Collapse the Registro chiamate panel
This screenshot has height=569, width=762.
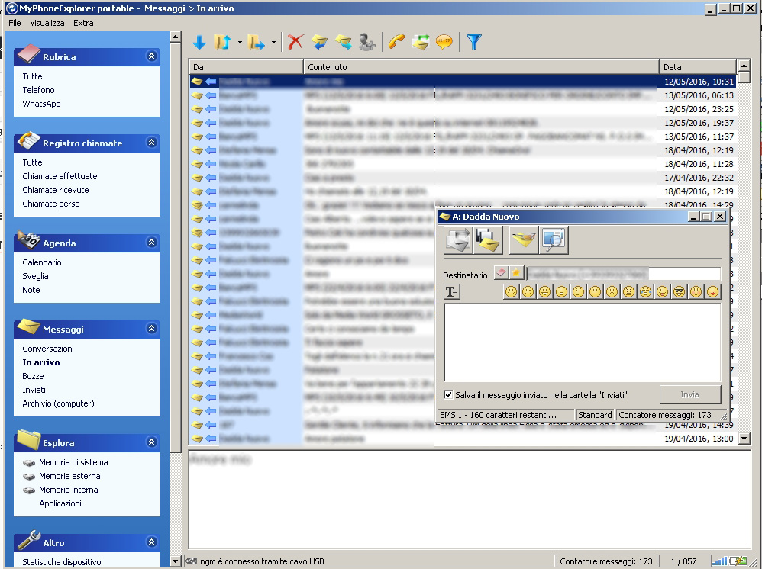coord(152,142)
